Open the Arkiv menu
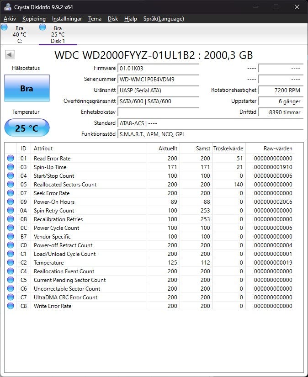The image size is (308, 377). click(x=10, y=19)
